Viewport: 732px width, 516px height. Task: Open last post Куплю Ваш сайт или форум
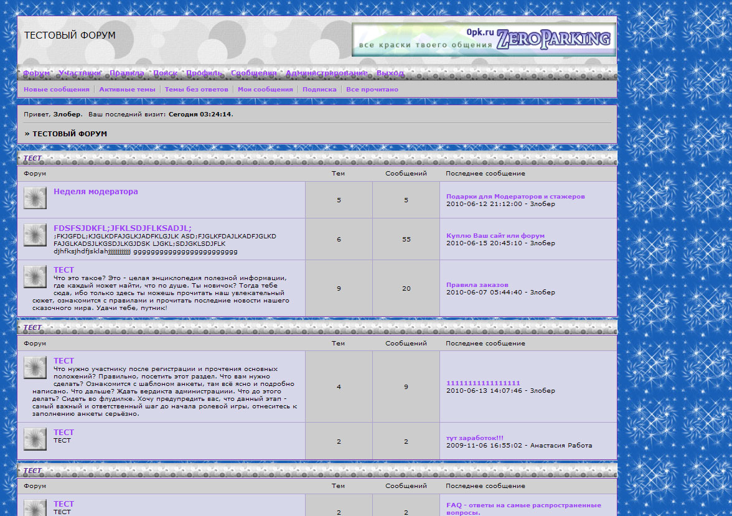[x=495, y=236]
